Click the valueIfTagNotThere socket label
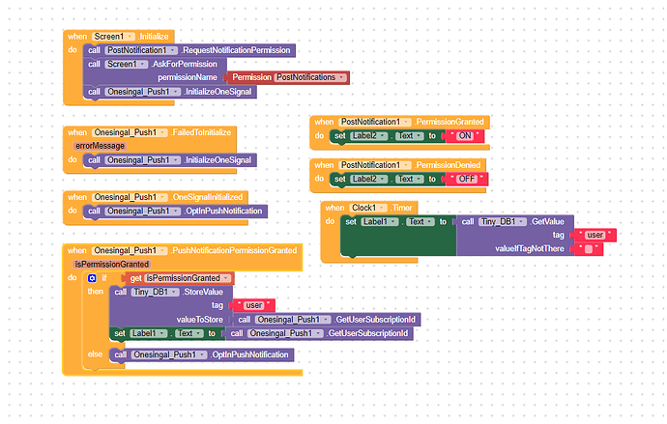The image size is (667, 424). click(x=530, y=249)
